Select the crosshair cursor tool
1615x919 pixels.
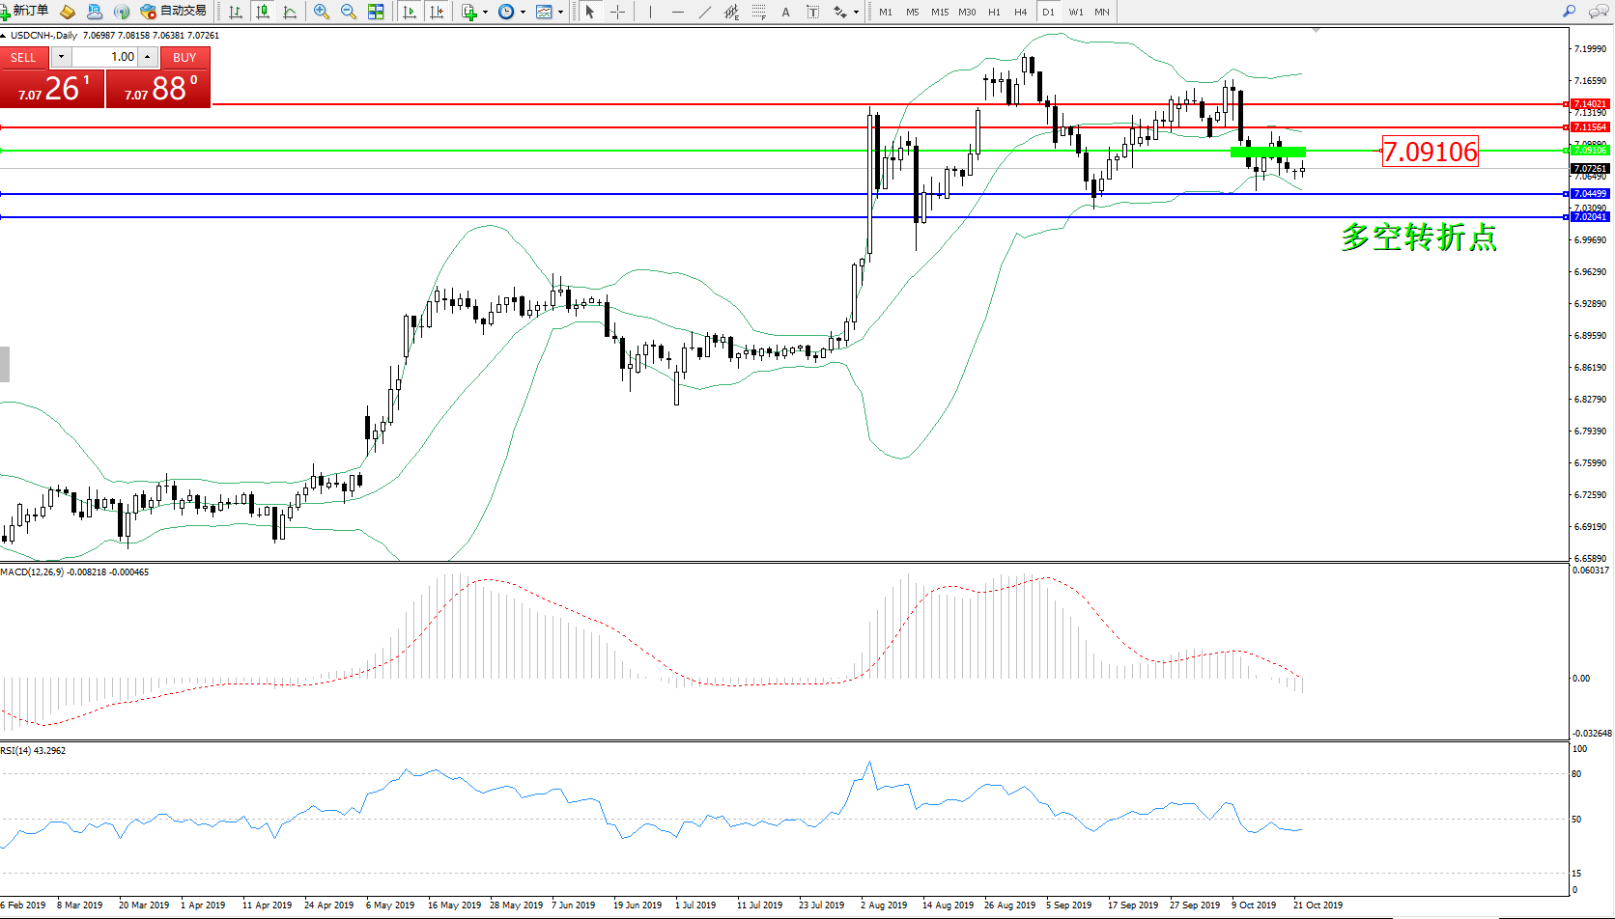tap(618, 12)
